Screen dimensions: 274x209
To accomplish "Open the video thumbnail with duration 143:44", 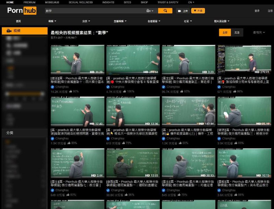I will click(x=189, y=111).
